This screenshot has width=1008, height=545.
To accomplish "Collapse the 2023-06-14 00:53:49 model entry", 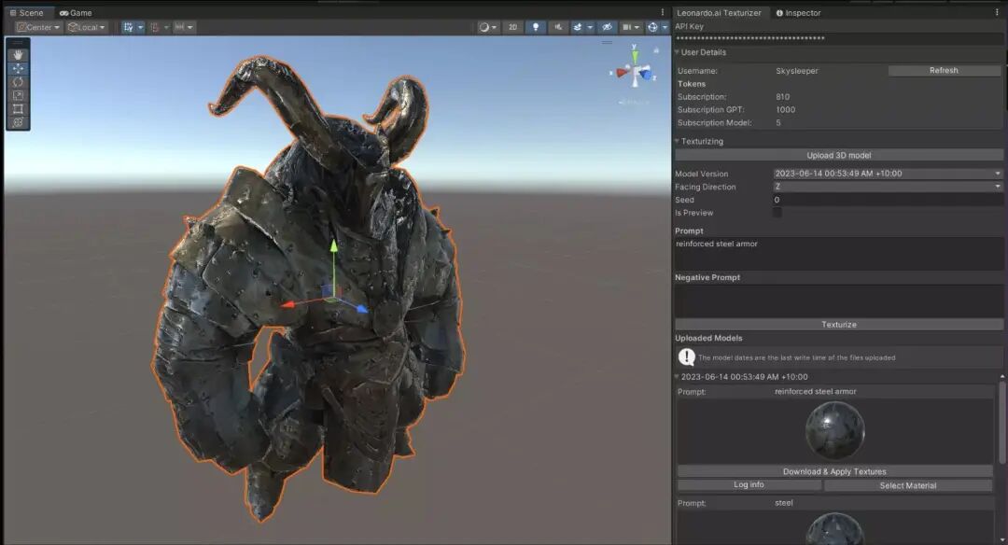I will (x=677, y=377).
